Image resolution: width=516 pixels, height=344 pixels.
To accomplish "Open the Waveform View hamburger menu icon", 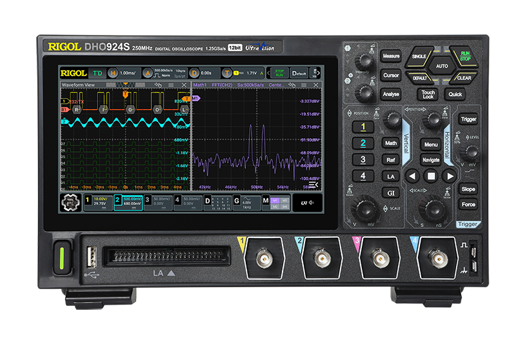I will [170, 85].
